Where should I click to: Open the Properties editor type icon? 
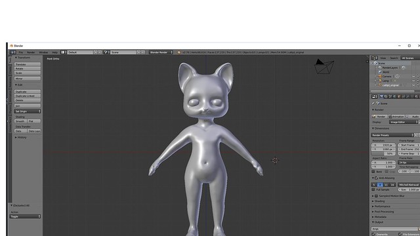(x=375, y=96)
